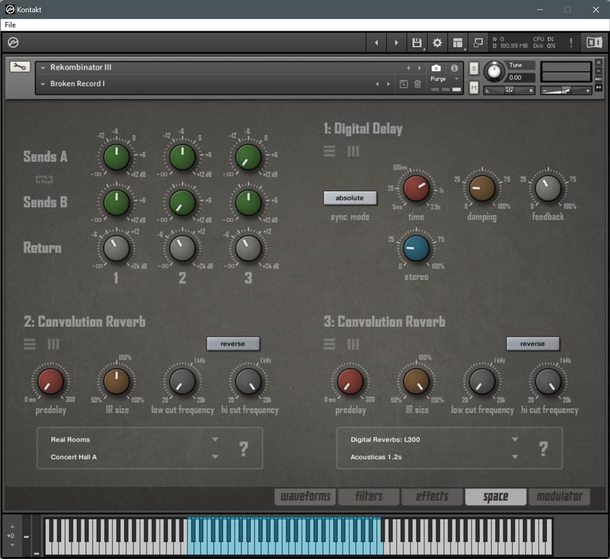
Task: Open the Acousticas 1.2s impulse dropdown
Action: [x=515, y=457]
